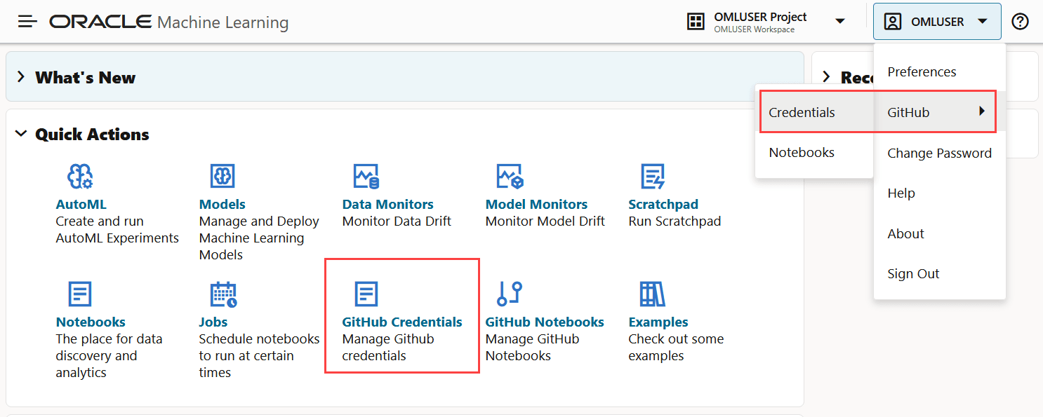Click 'Monitor Model Drift' description
1043x417 pixels.
(x=545, y=221)
